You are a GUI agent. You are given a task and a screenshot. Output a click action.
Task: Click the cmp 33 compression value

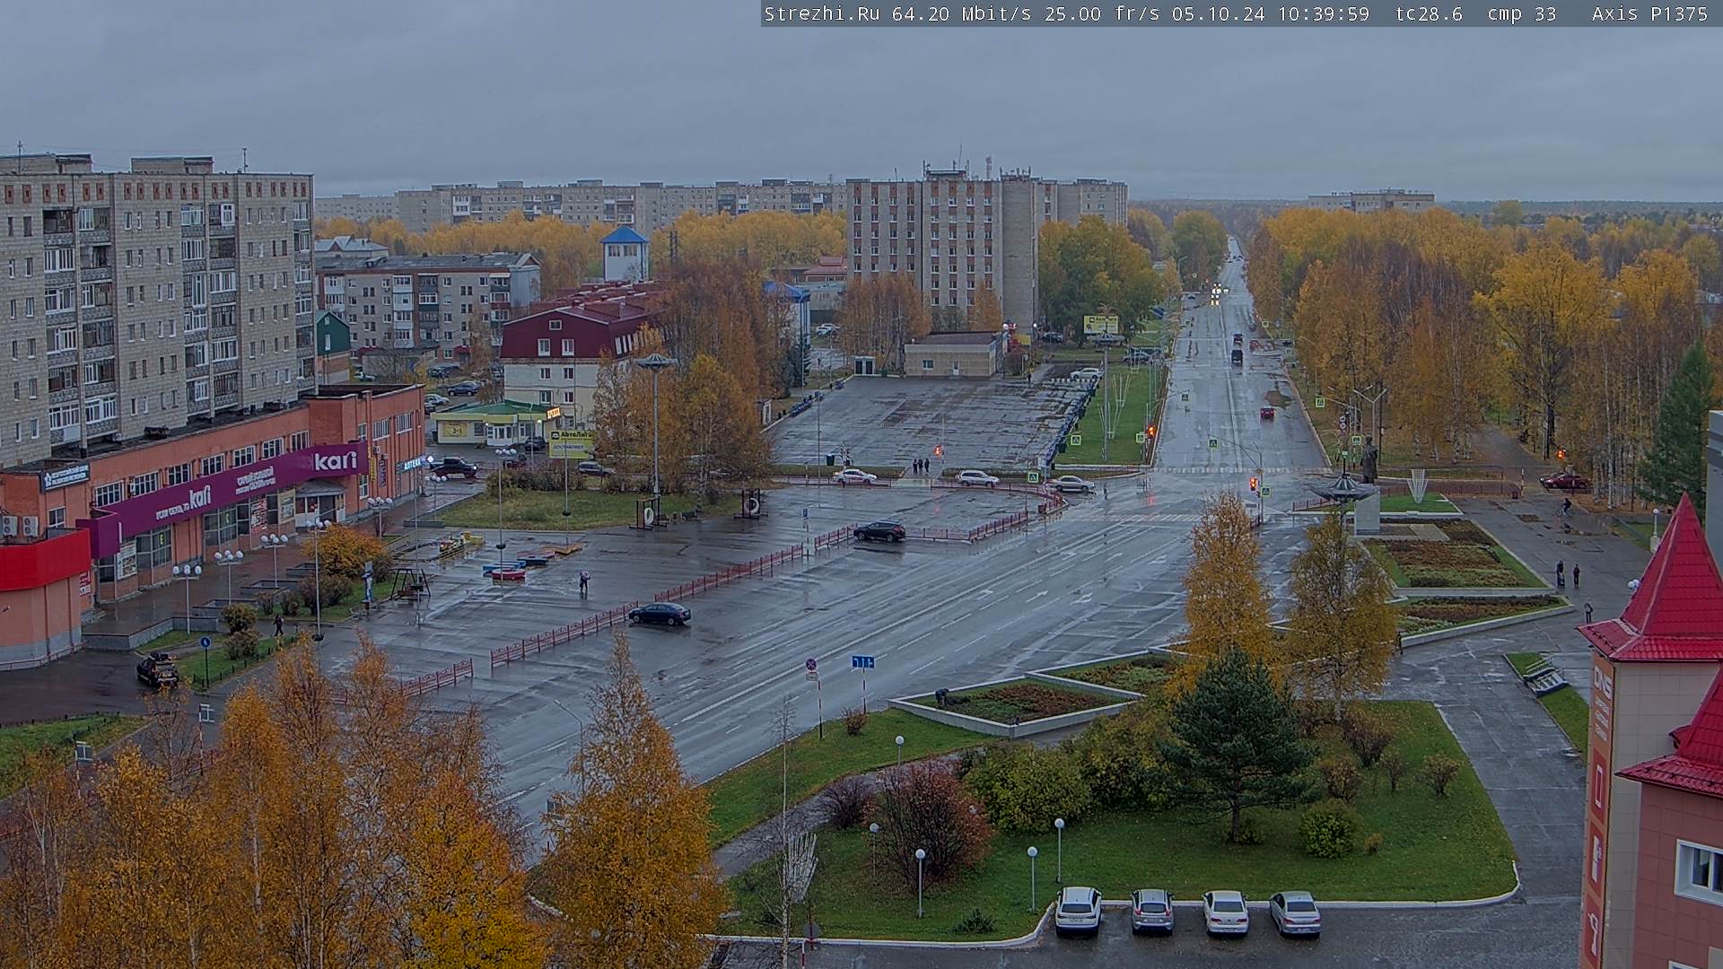click(1522, 13)
